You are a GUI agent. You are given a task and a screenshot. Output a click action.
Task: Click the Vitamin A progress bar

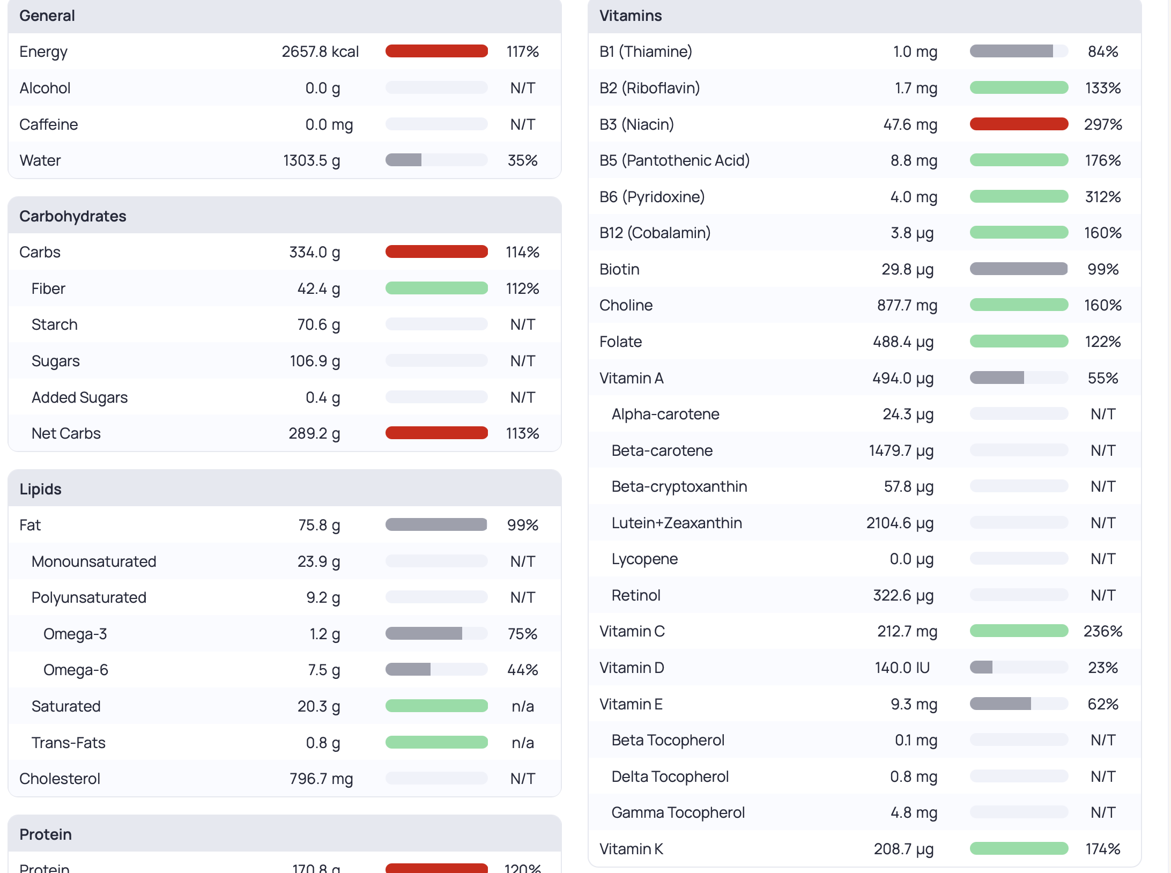tap(1019, 378)
